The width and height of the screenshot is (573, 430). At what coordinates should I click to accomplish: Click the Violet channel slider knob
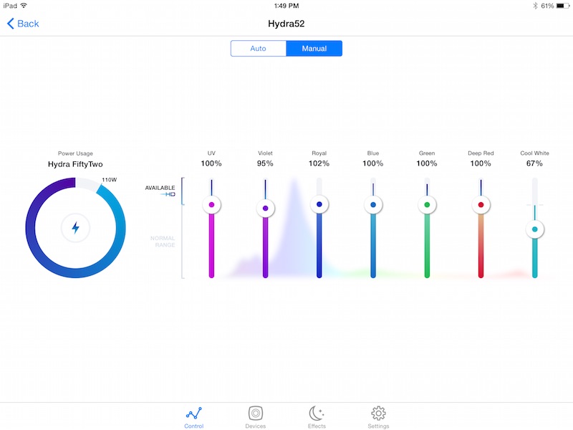pos(265,208)
